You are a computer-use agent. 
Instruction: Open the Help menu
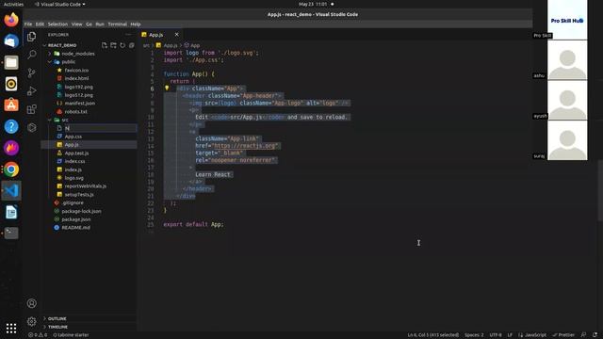click(x=136, y=24)
